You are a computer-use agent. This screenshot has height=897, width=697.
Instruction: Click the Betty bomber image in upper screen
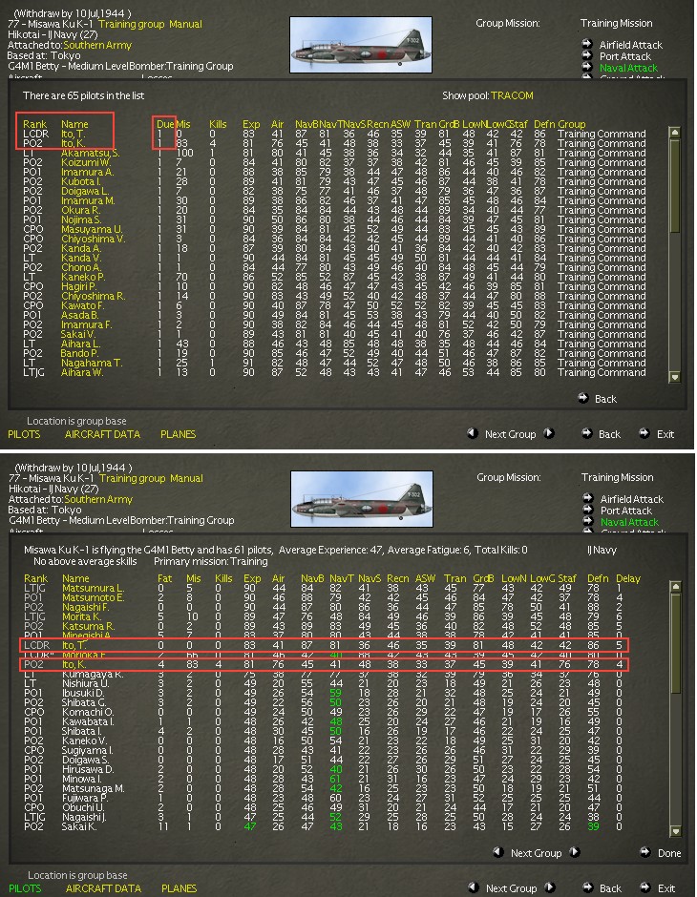[361, 45]
